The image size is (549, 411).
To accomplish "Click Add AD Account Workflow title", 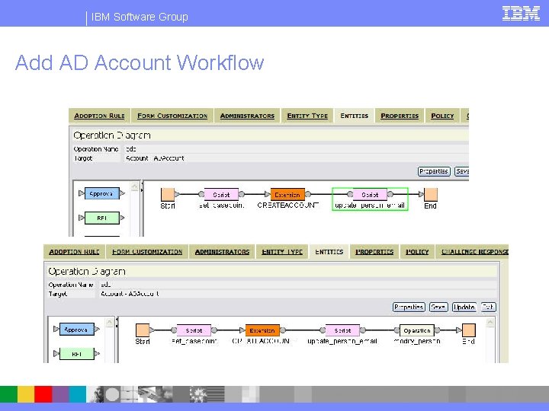I will click(x=140, y=63).
